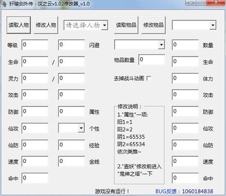Click the 等级 level input field

coord(35,45)
